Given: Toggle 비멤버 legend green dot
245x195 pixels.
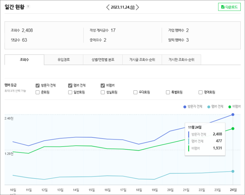Looking at the screenshot, I should pos(230,107).
